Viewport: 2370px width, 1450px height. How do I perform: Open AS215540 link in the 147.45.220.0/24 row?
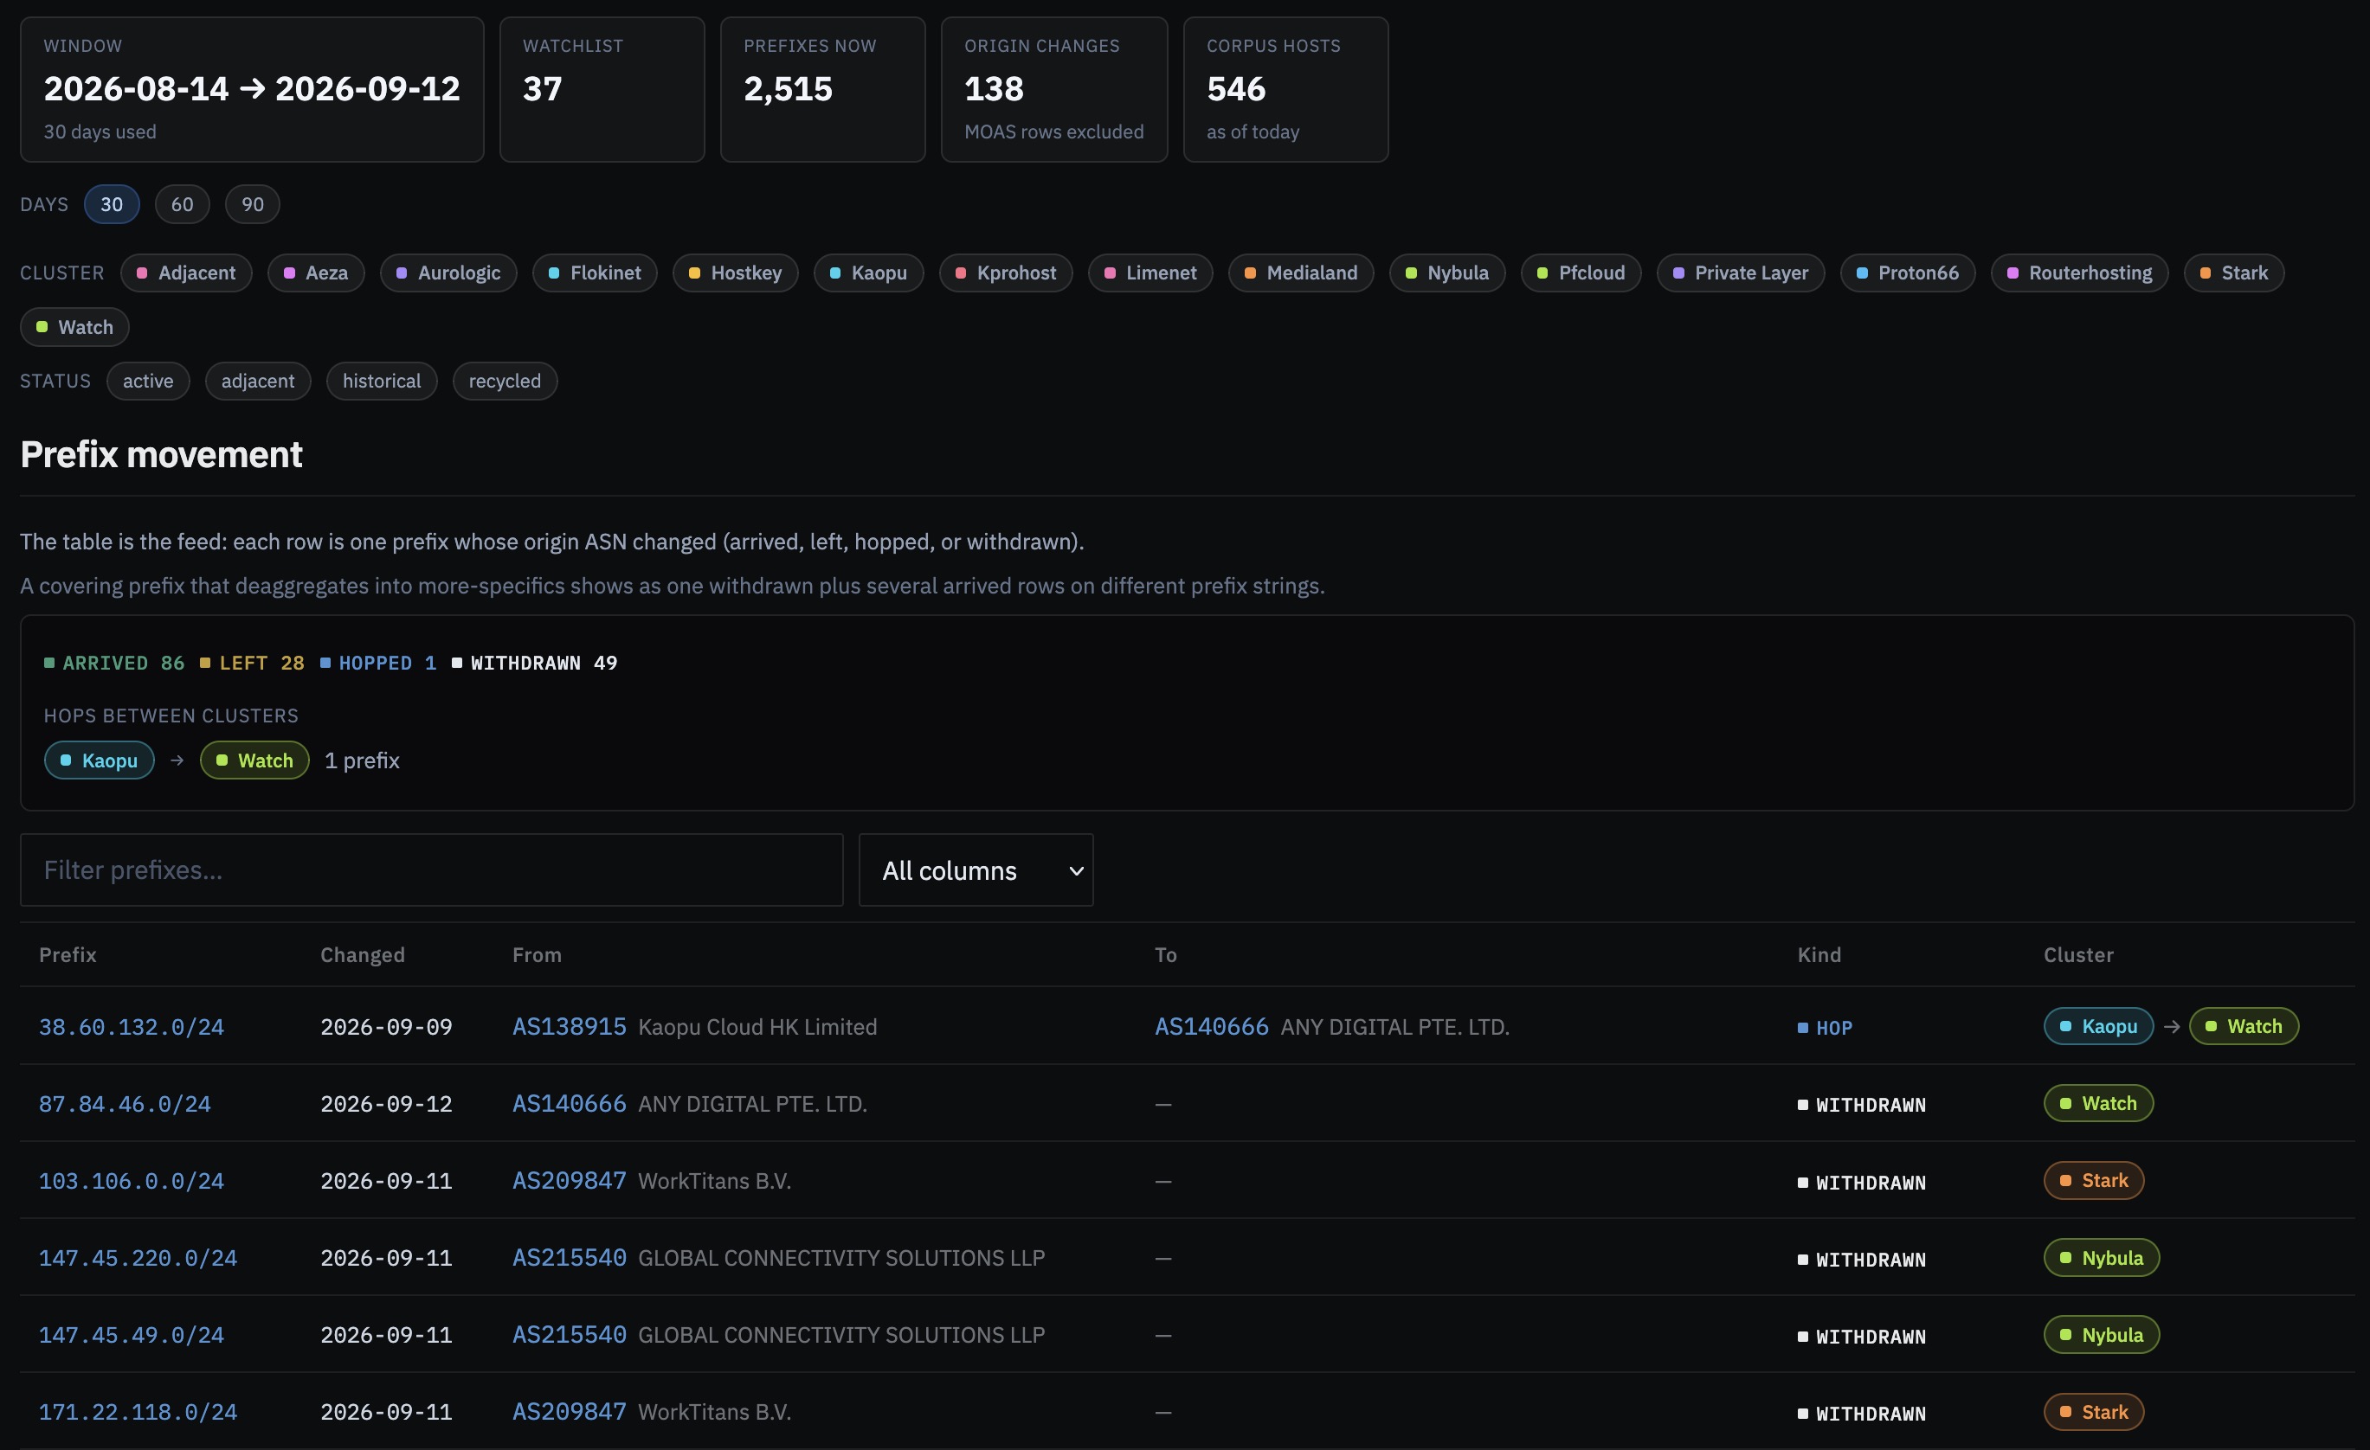coord(570,1258)
